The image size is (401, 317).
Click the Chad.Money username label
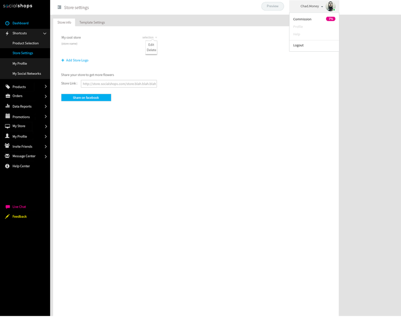coord(310,6)
